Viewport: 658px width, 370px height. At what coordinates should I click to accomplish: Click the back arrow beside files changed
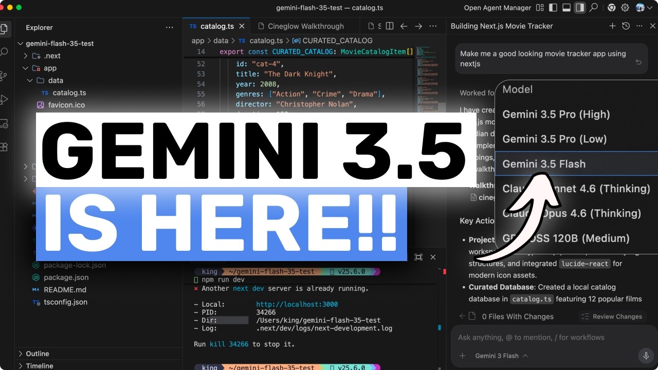pos(462,316)
